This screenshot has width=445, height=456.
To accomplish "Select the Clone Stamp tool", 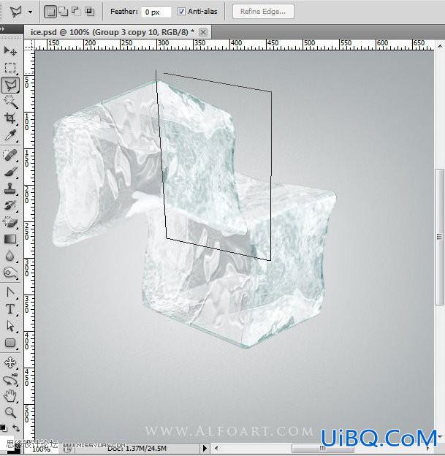I will click(10, 189).
